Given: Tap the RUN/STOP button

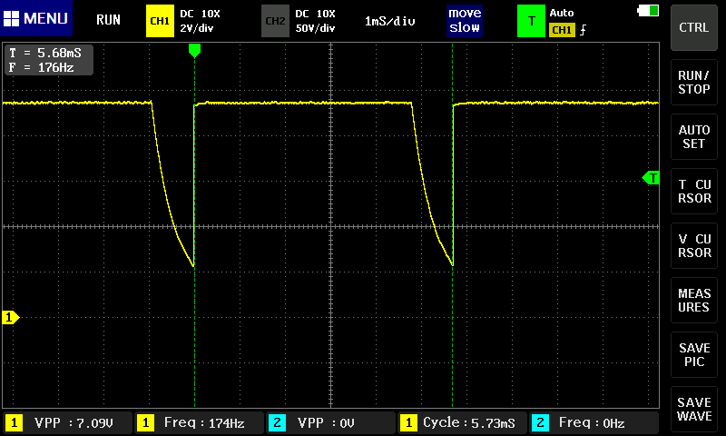Looking at the screenshot, I should pyautogui.click(x=693, y=82).
